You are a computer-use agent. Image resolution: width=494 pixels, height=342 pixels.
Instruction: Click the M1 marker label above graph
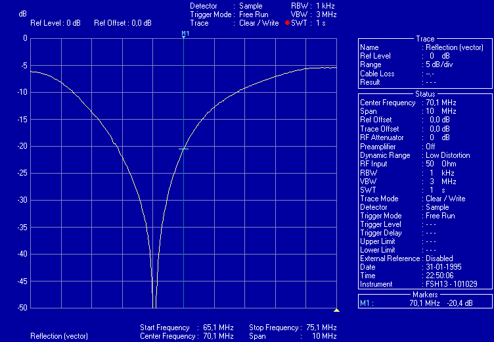[x=185, y=33]
